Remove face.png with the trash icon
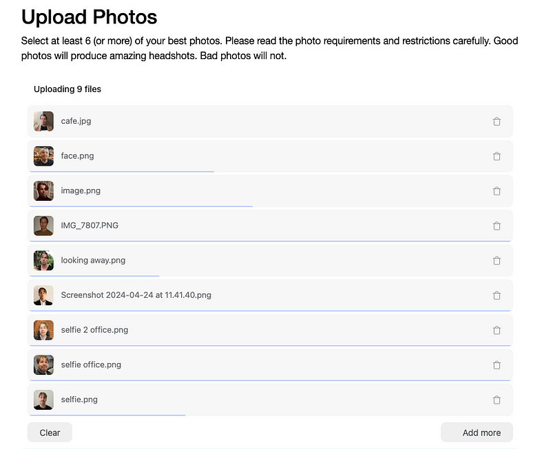The width and height of the screenshot is (551, 449). pos(497,156)
